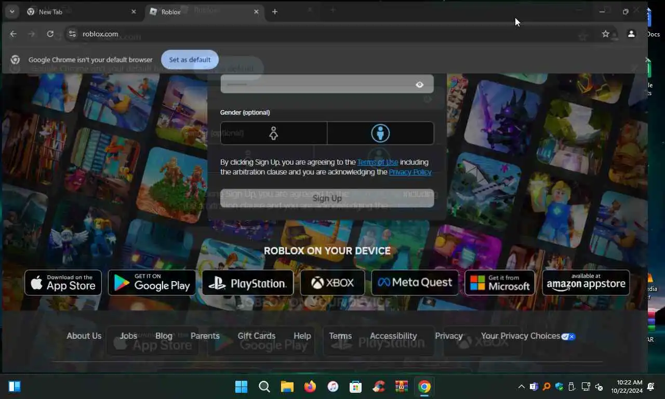Open Microsoft Store from taskbar
This screenshot has height=399, width=665.
click(x=356, y=387)
